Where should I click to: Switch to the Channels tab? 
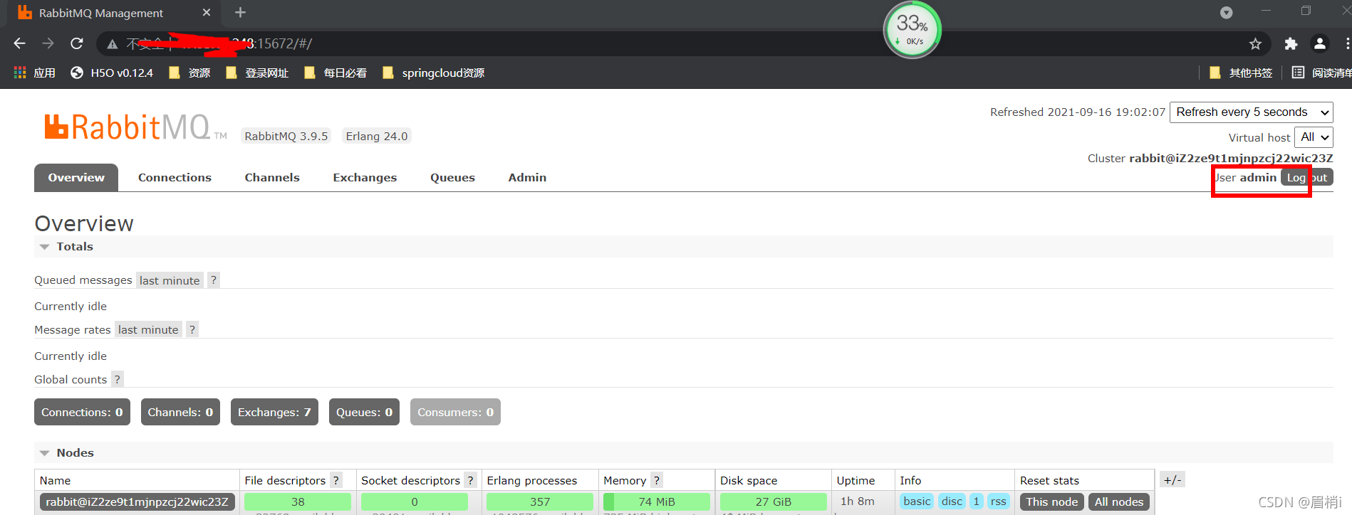272,178
